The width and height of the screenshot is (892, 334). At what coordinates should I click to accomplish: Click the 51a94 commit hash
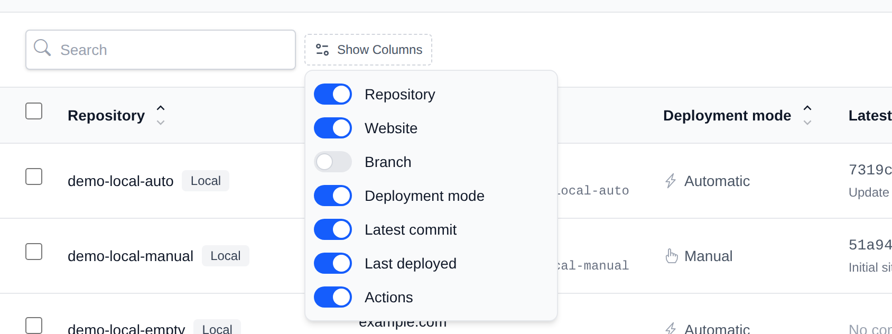tap(870, 245)
